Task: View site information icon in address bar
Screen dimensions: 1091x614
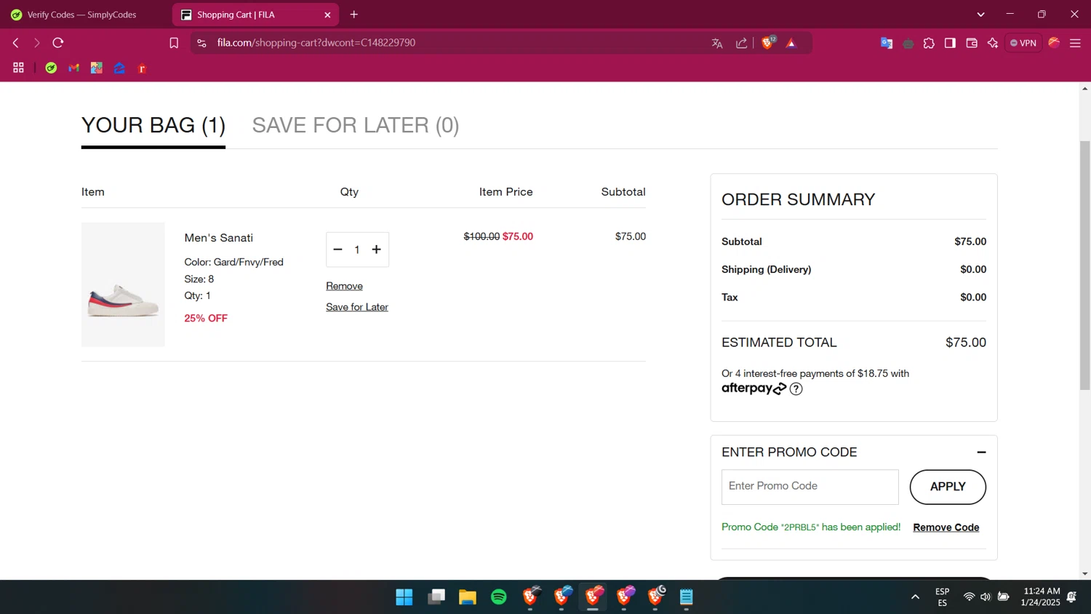Action: click(201, 43)
